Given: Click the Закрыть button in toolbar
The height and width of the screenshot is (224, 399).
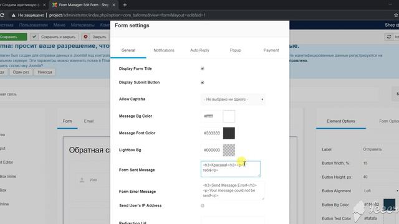Looking at the screenshot, I should tap(95, 37).
